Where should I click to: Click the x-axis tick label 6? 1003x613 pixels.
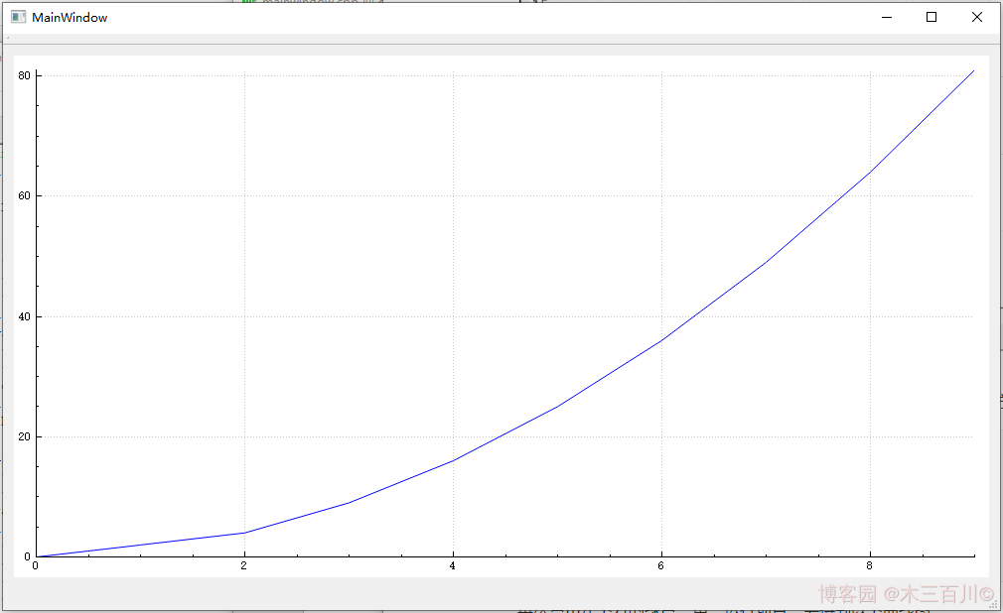pos(661,566)
